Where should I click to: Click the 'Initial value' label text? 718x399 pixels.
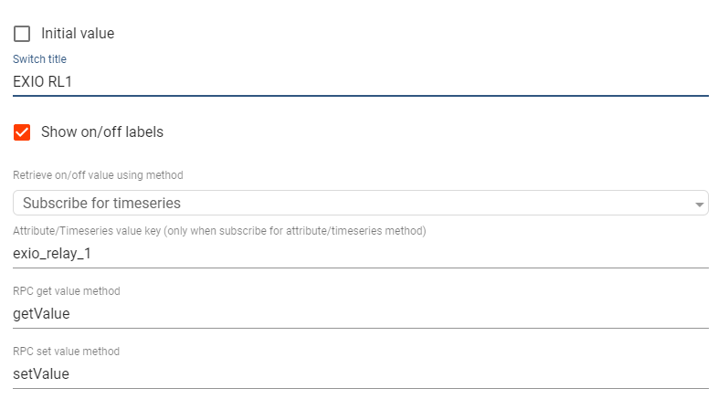click(x=78, y=34)
